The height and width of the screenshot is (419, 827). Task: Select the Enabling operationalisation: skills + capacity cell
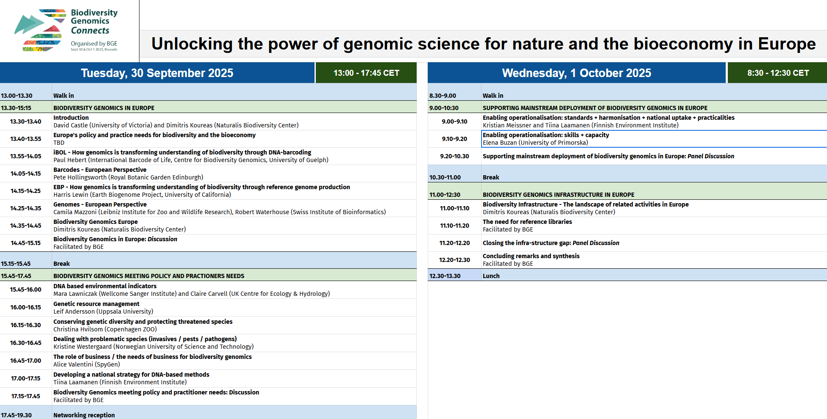click(x=654, y=139)
